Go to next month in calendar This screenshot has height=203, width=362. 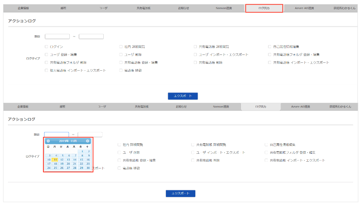tap(87, 141)
